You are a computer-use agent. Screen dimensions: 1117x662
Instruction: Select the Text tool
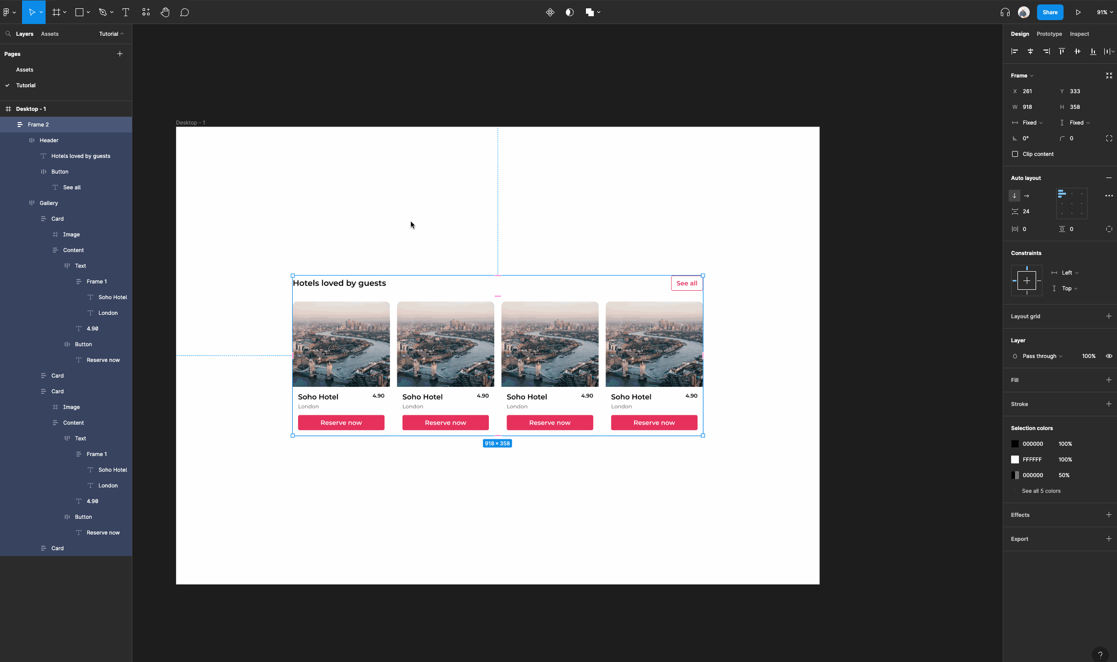pyautogui.click(x=126, y=12)
